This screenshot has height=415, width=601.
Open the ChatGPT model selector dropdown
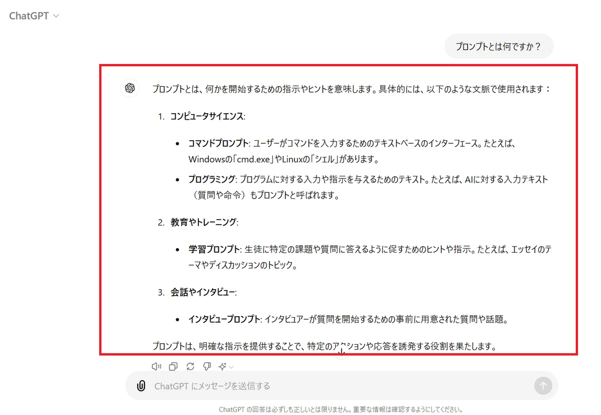(34, 16)
